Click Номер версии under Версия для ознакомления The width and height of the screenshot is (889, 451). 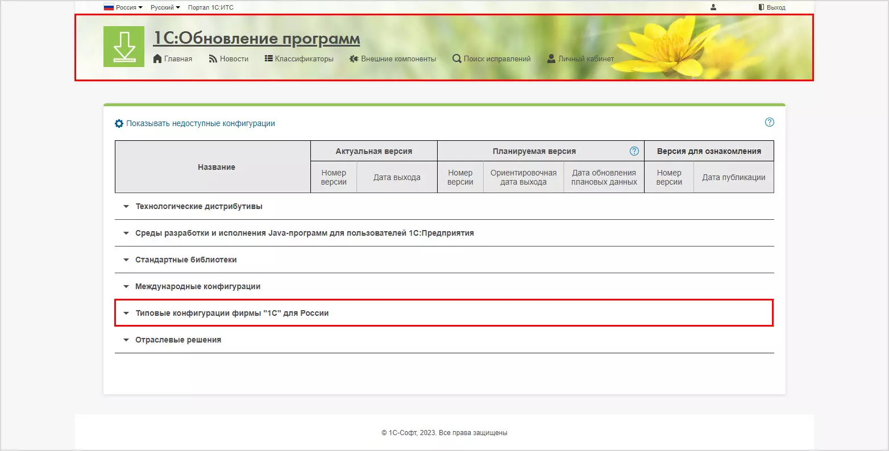click(669, 177)
